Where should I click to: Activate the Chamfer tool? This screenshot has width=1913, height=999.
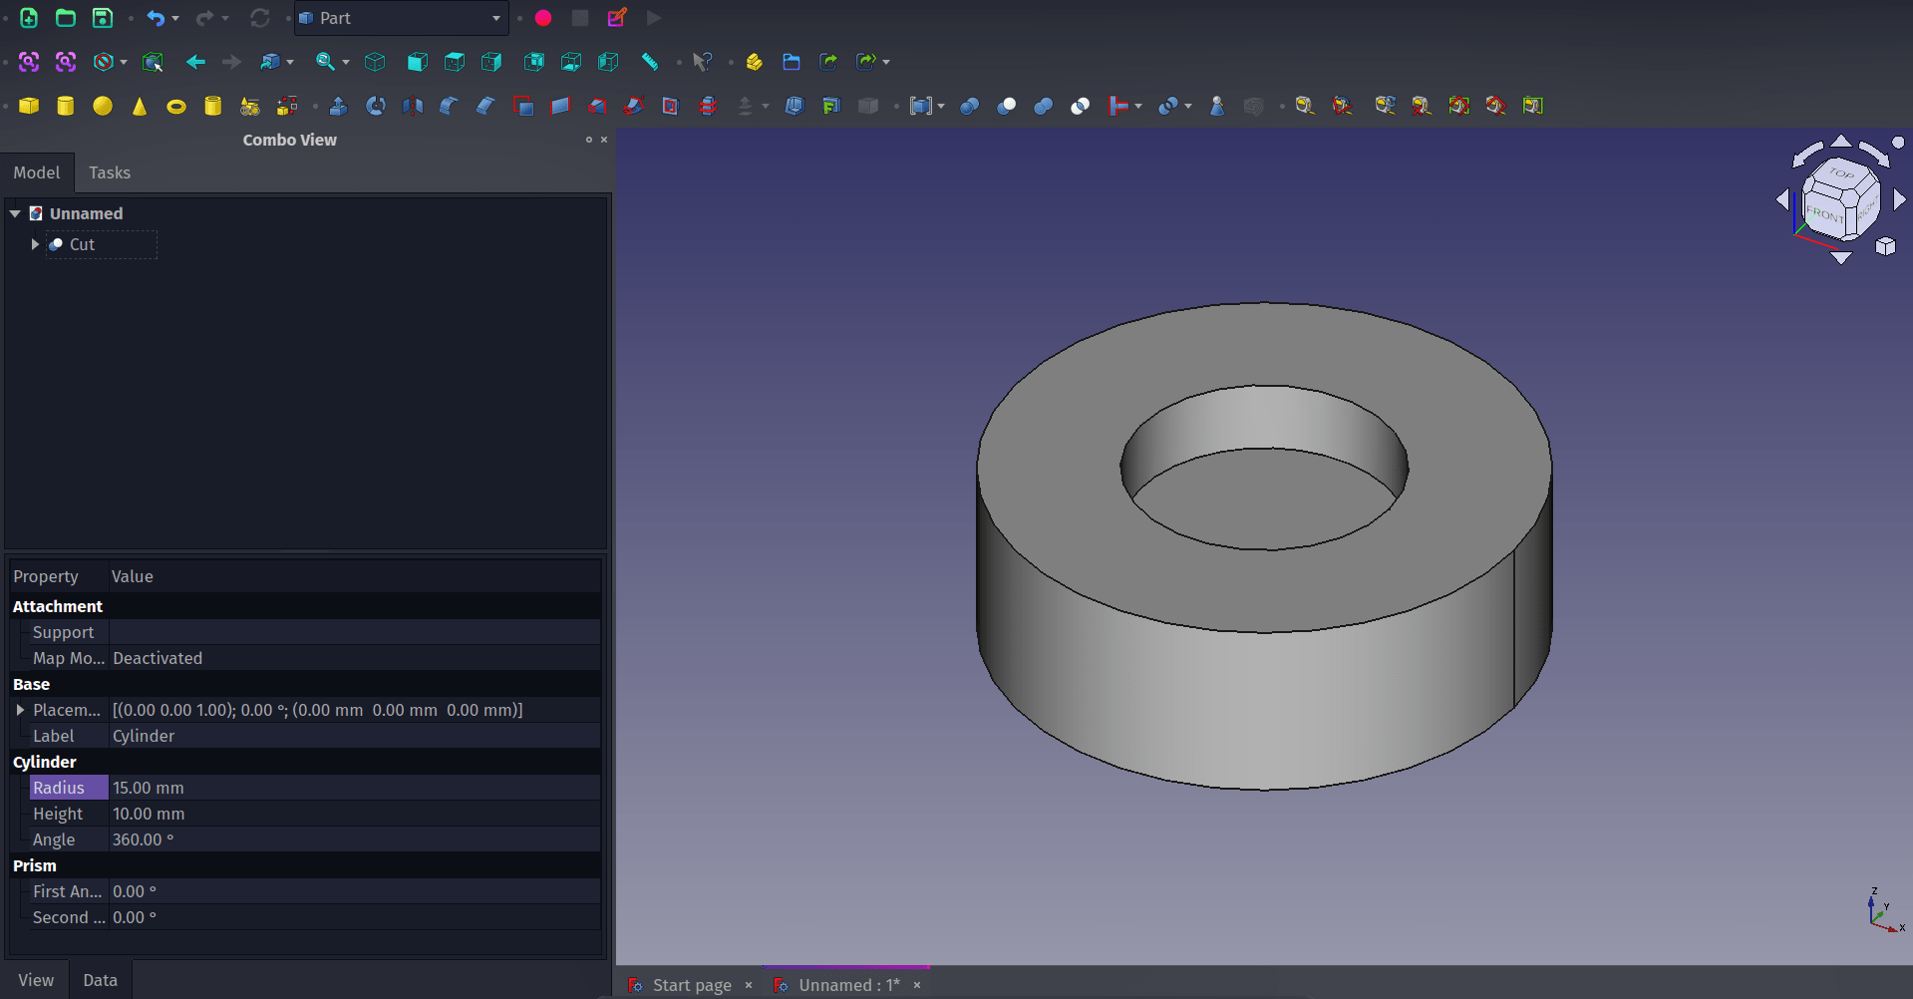tap(485, 106)
